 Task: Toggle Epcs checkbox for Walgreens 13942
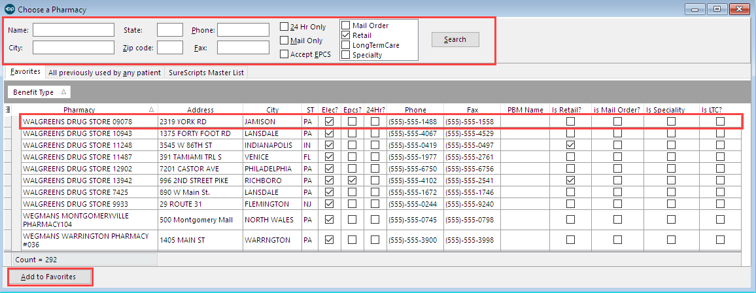click(352, 181)
